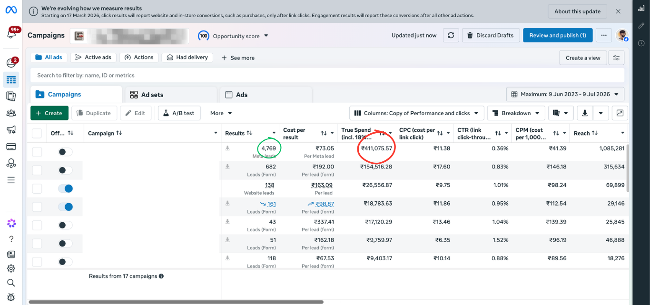Open Advertising settings megaphone icon

pos(11,130)
